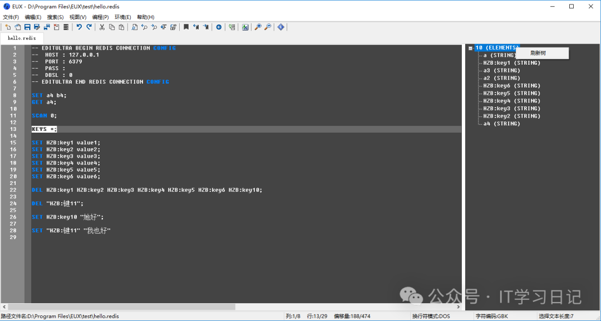
Task: Click the Redo arrow icon
Action: (88, 27)
